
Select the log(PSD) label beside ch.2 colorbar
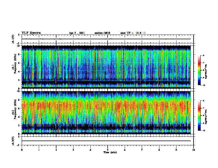[206, 117]
